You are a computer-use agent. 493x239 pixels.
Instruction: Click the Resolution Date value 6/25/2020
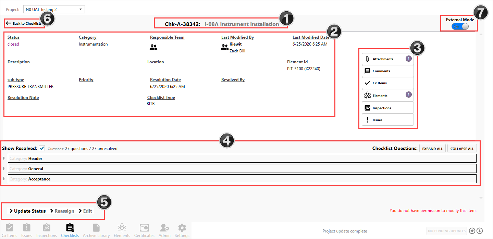click(x=168, y=87)
